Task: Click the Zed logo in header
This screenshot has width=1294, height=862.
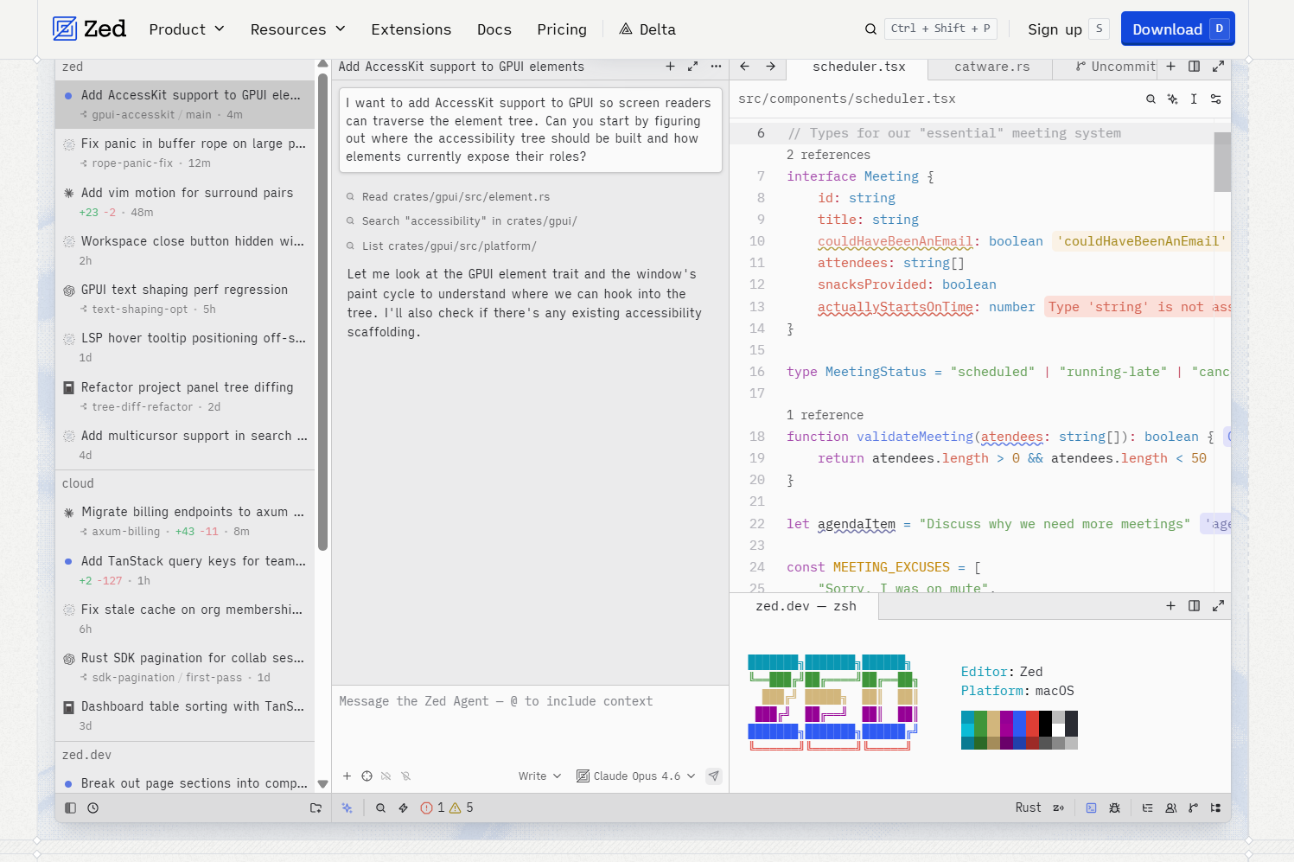Action: click(89, 29)
